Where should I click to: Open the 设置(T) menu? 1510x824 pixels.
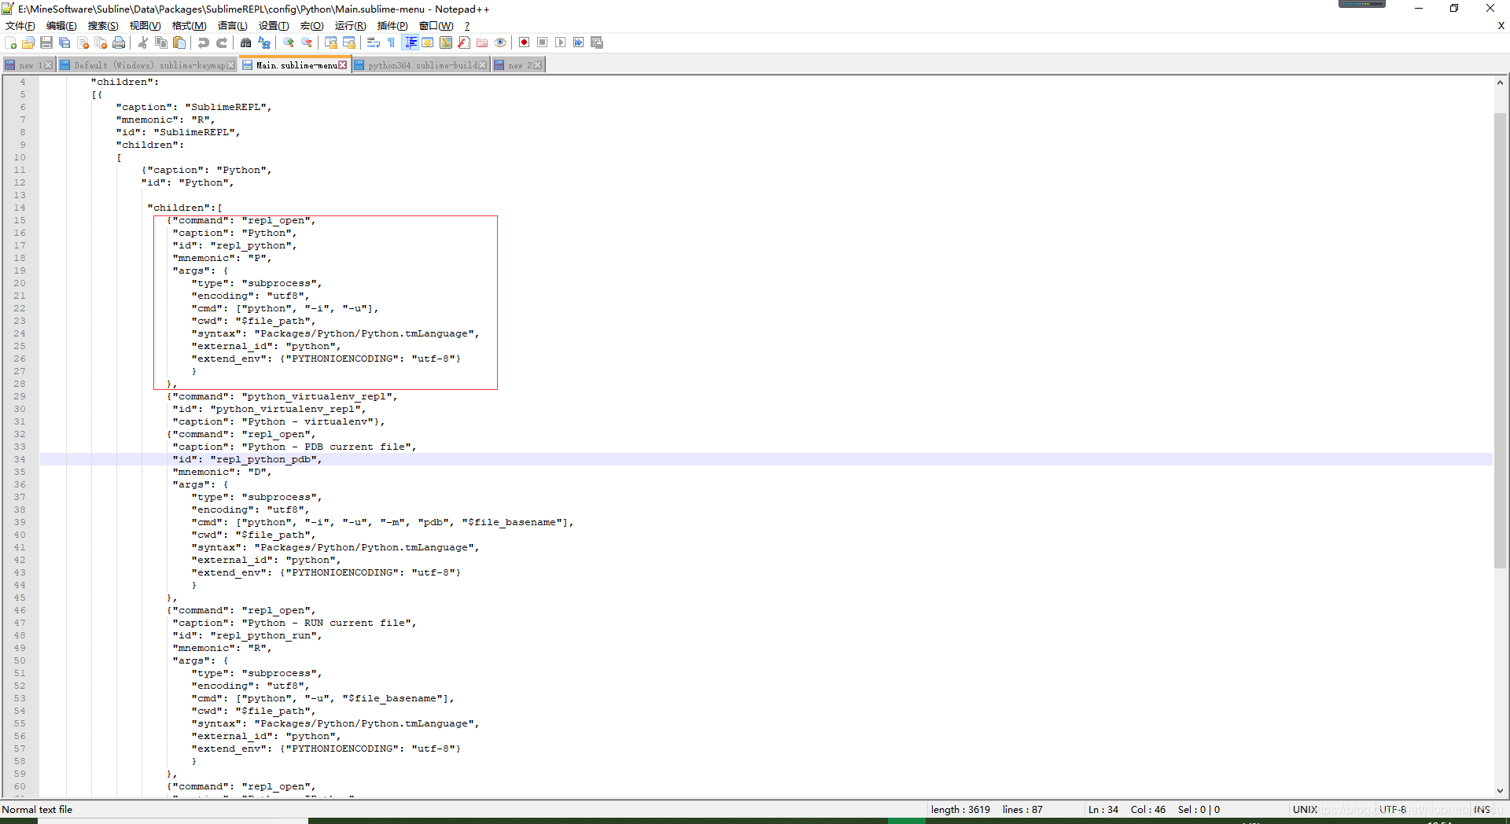pyautogui.click(x=274, y=26)
